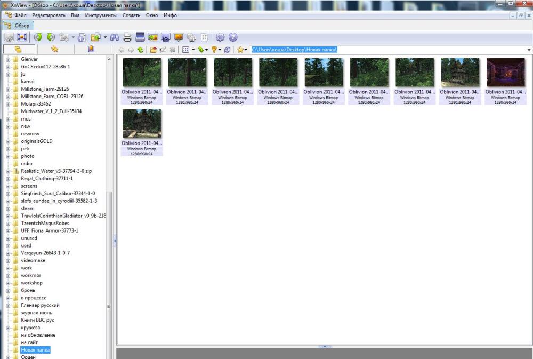The width and height of the screenshot is (533, 359).
Task: Select the first Oblivion forest thumbnail
Action: tap(142, 73)
